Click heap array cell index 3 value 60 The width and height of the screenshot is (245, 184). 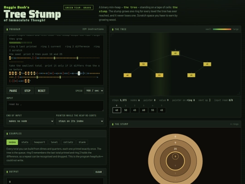coord(143,110)
